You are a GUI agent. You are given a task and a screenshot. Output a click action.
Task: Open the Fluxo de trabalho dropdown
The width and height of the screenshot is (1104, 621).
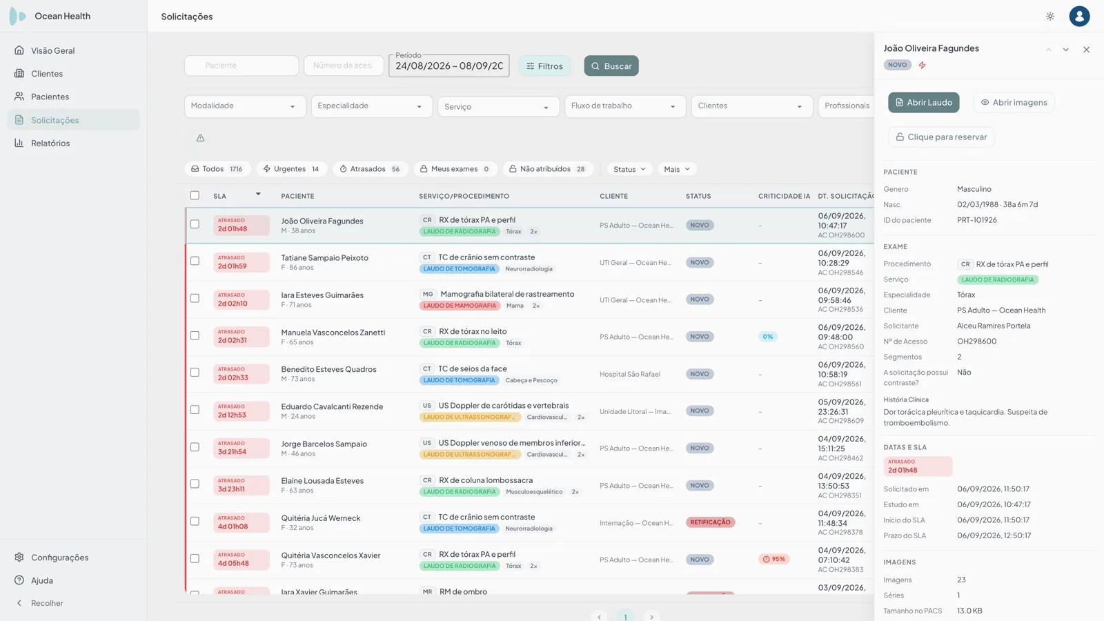(625, 106)
